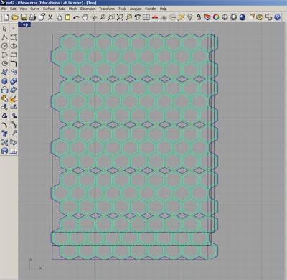Click the Split tool icon
The height and width of the screenshot is (280, 287).
14,107
